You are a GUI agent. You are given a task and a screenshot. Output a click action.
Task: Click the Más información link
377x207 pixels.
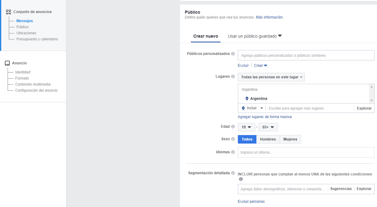(269, 18)
